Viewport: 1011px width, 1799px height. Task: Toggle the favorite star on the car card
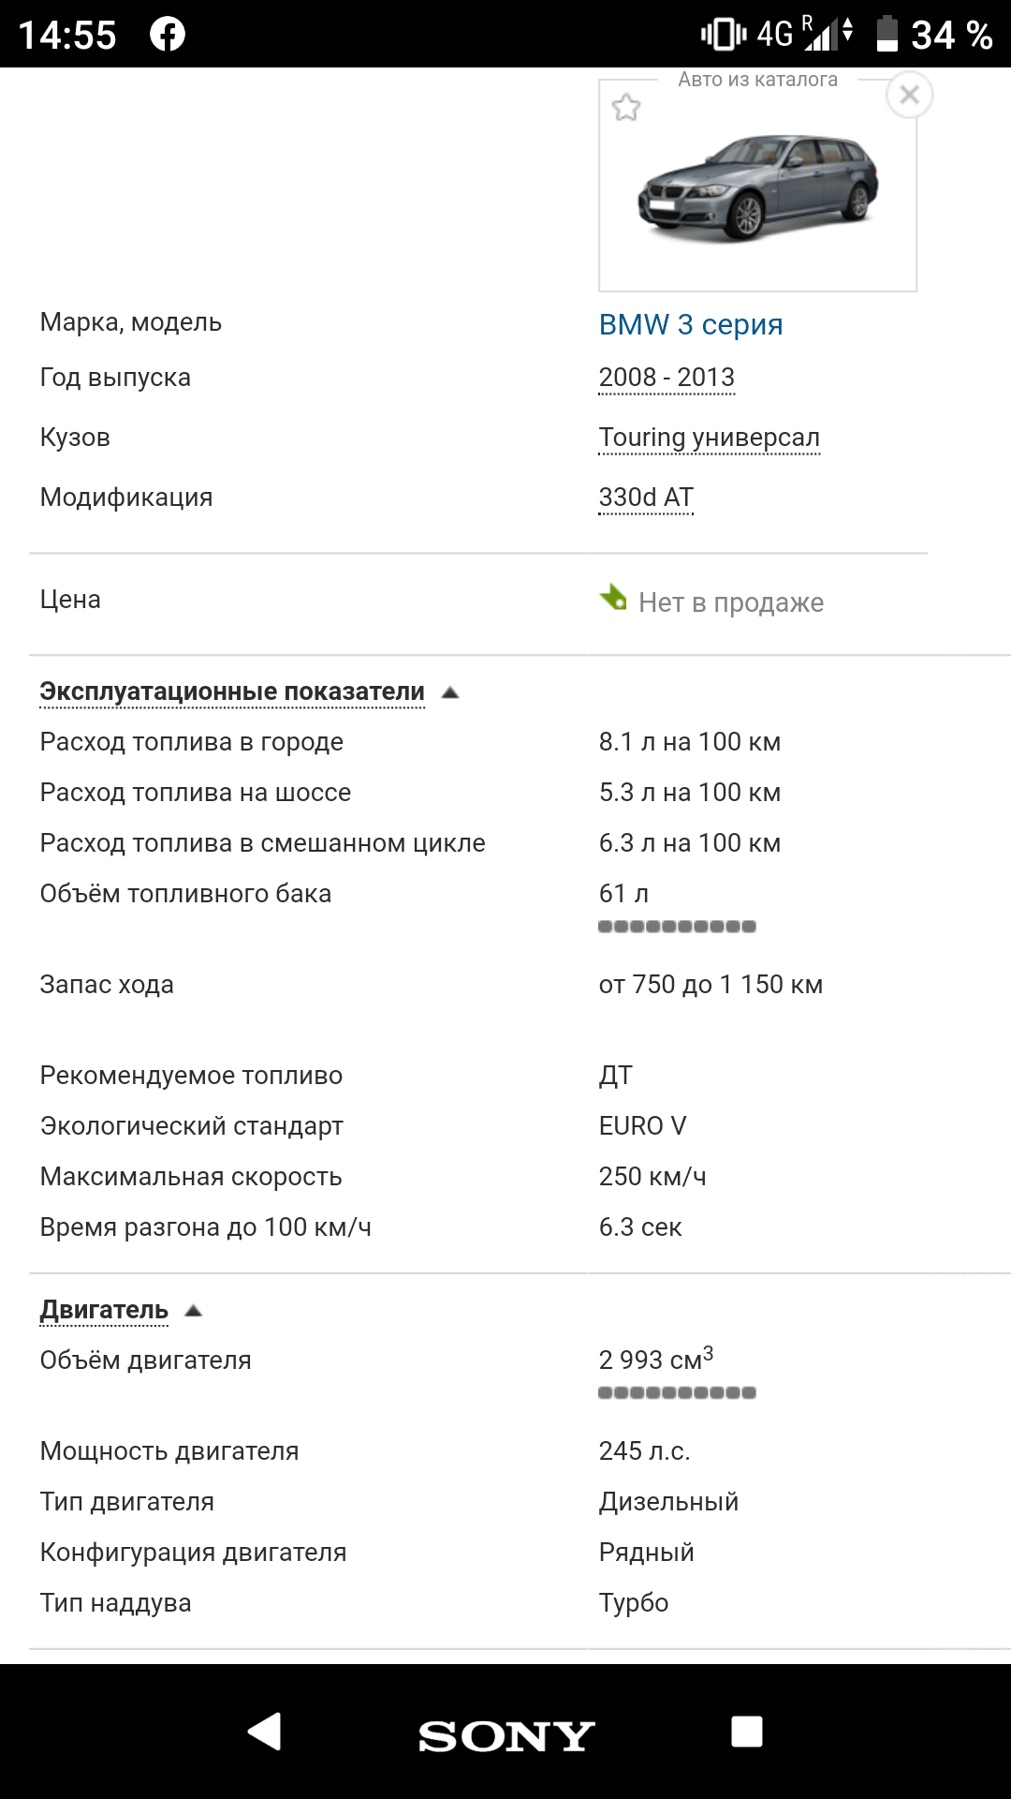click(x=626, y=108)
